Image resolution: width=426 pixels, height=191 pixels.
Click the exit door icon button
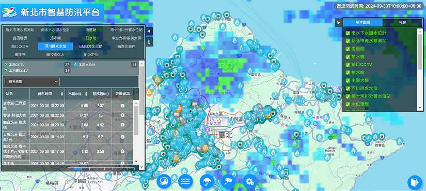pos(415,182)
